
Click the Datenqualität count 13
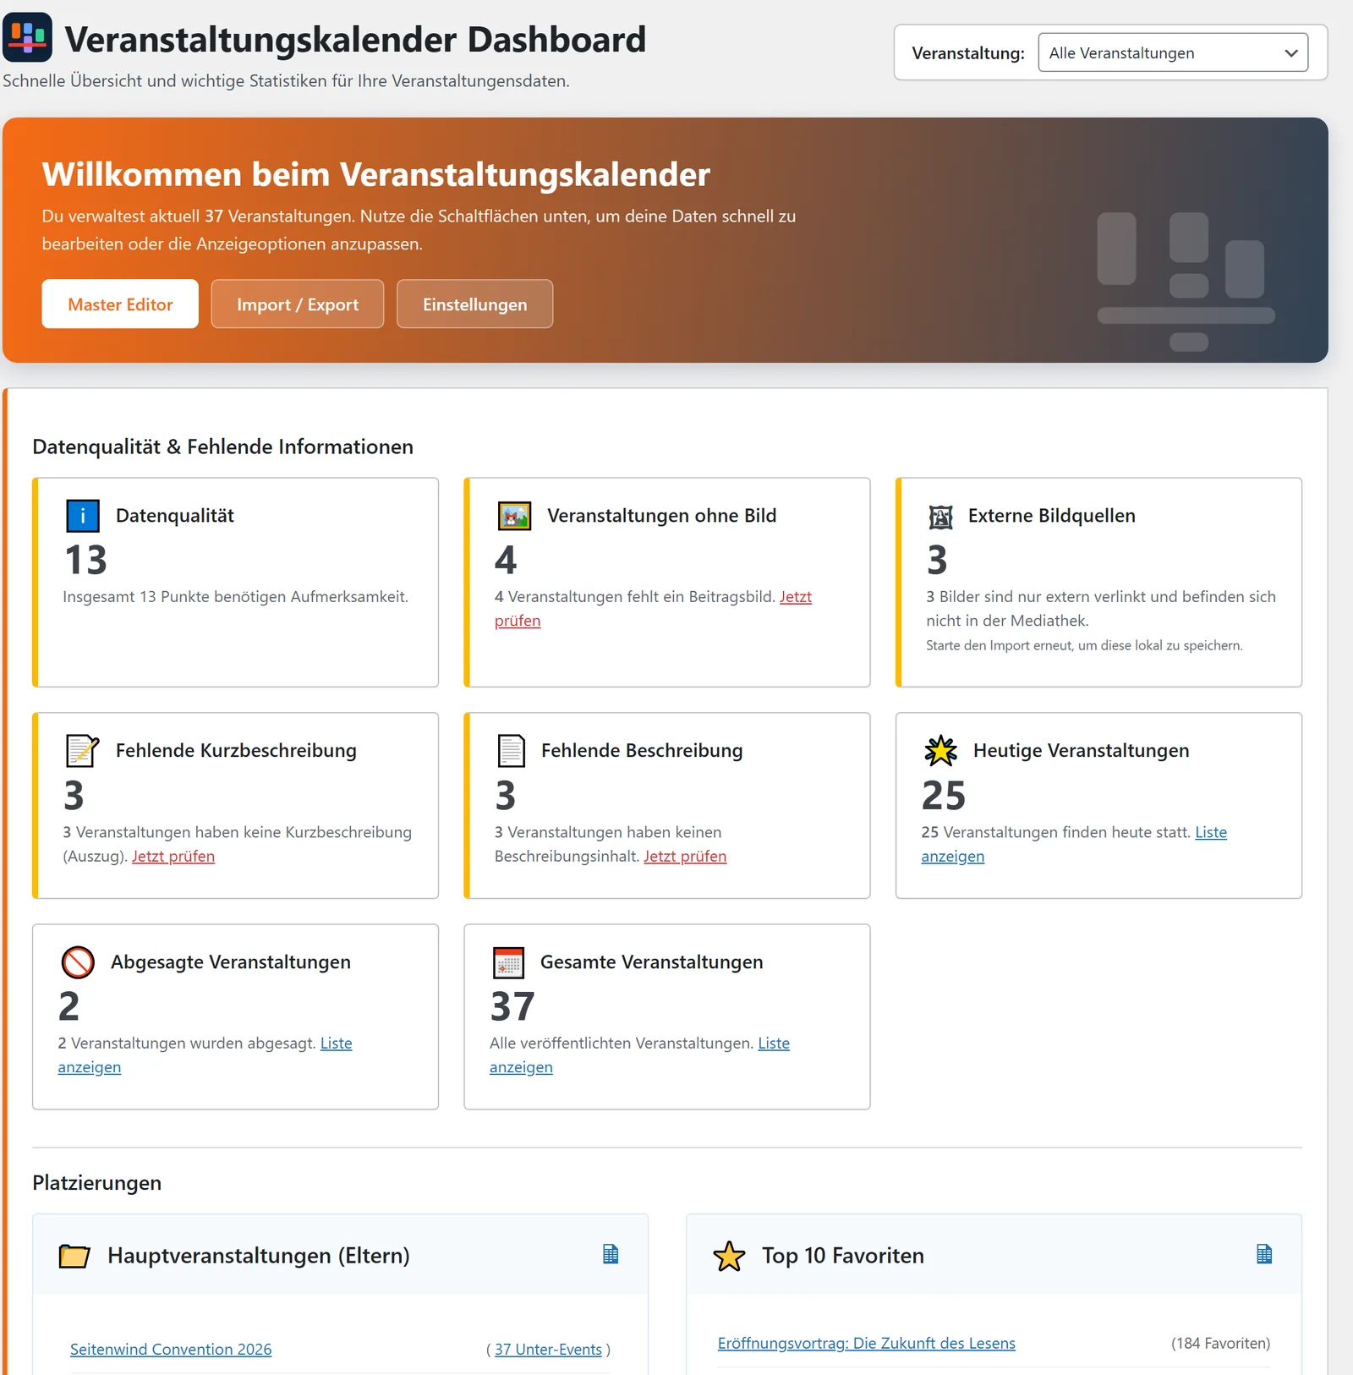[x=85, y=560]
